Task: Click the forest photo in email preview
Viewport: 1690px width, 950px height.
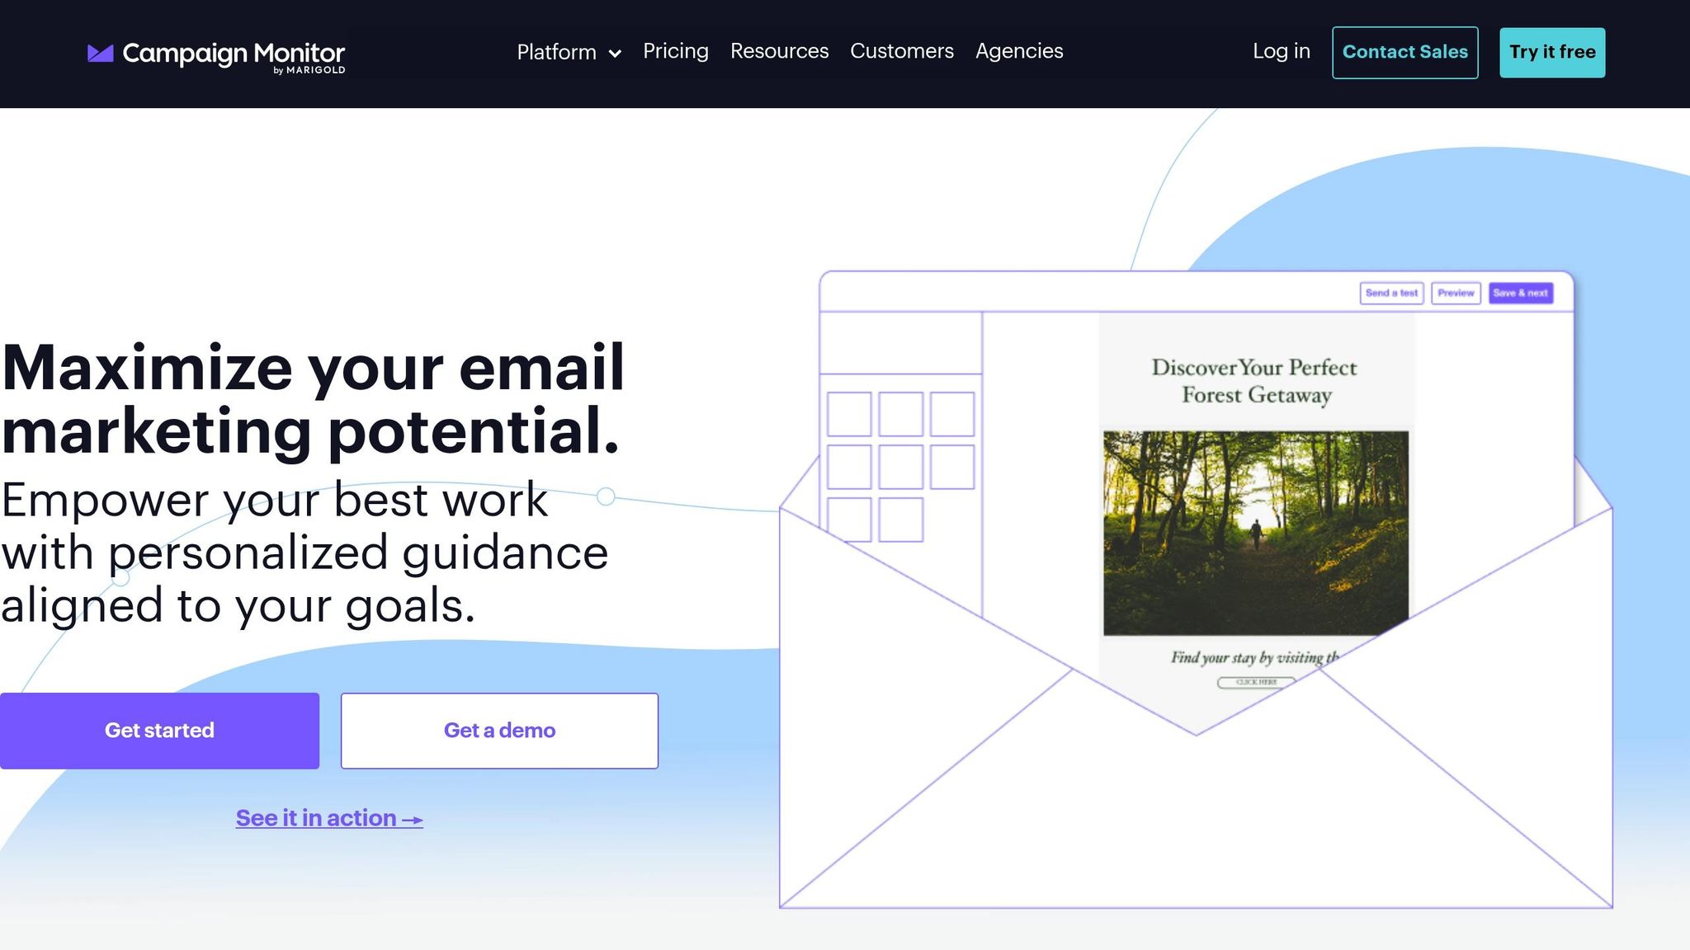Action: click(x=1255, y=533)
